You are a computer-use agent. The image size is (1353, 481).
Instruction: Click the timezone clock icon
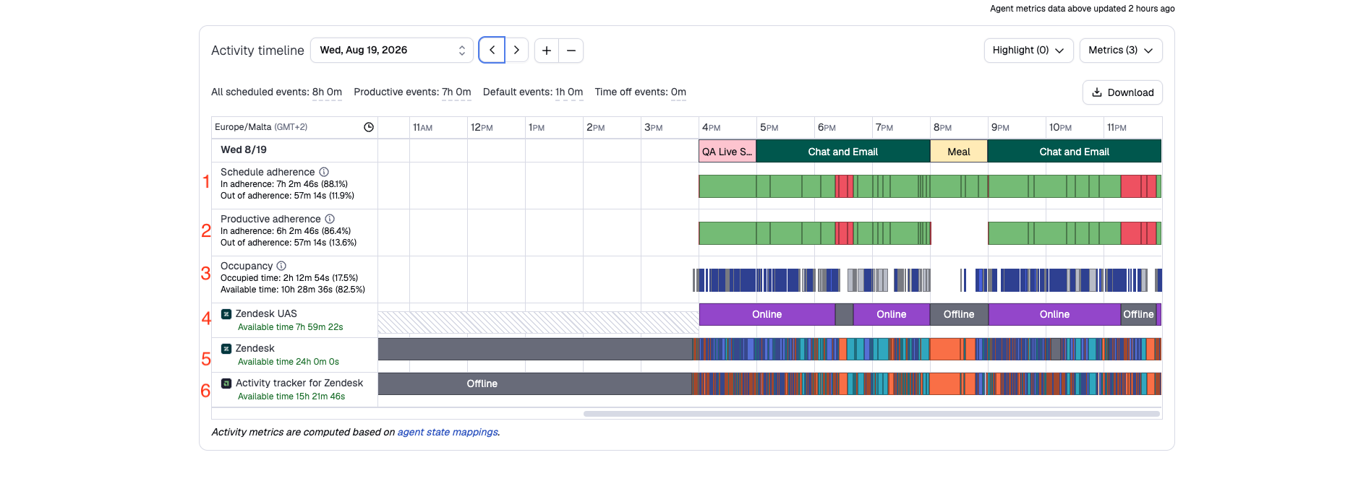(369, 127)
